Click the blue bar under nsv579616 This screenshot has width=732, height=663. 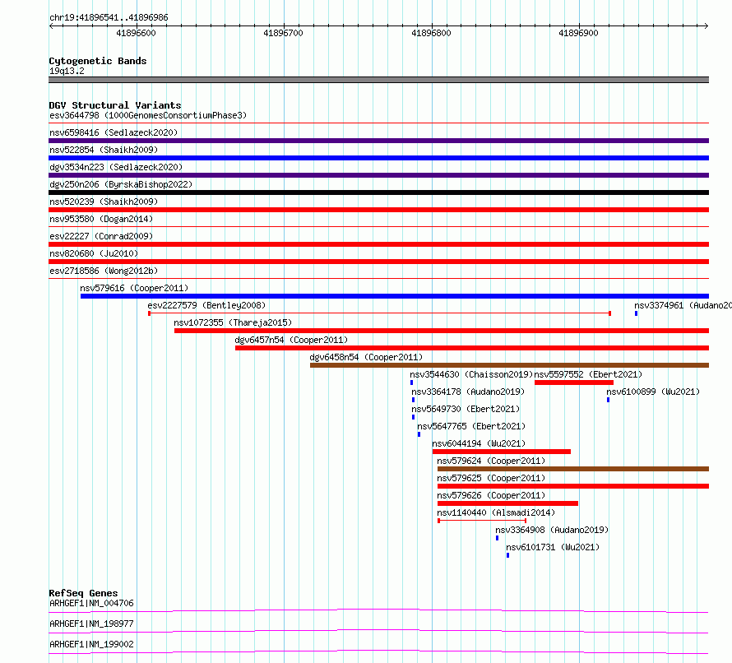click(x=395, y=296)
